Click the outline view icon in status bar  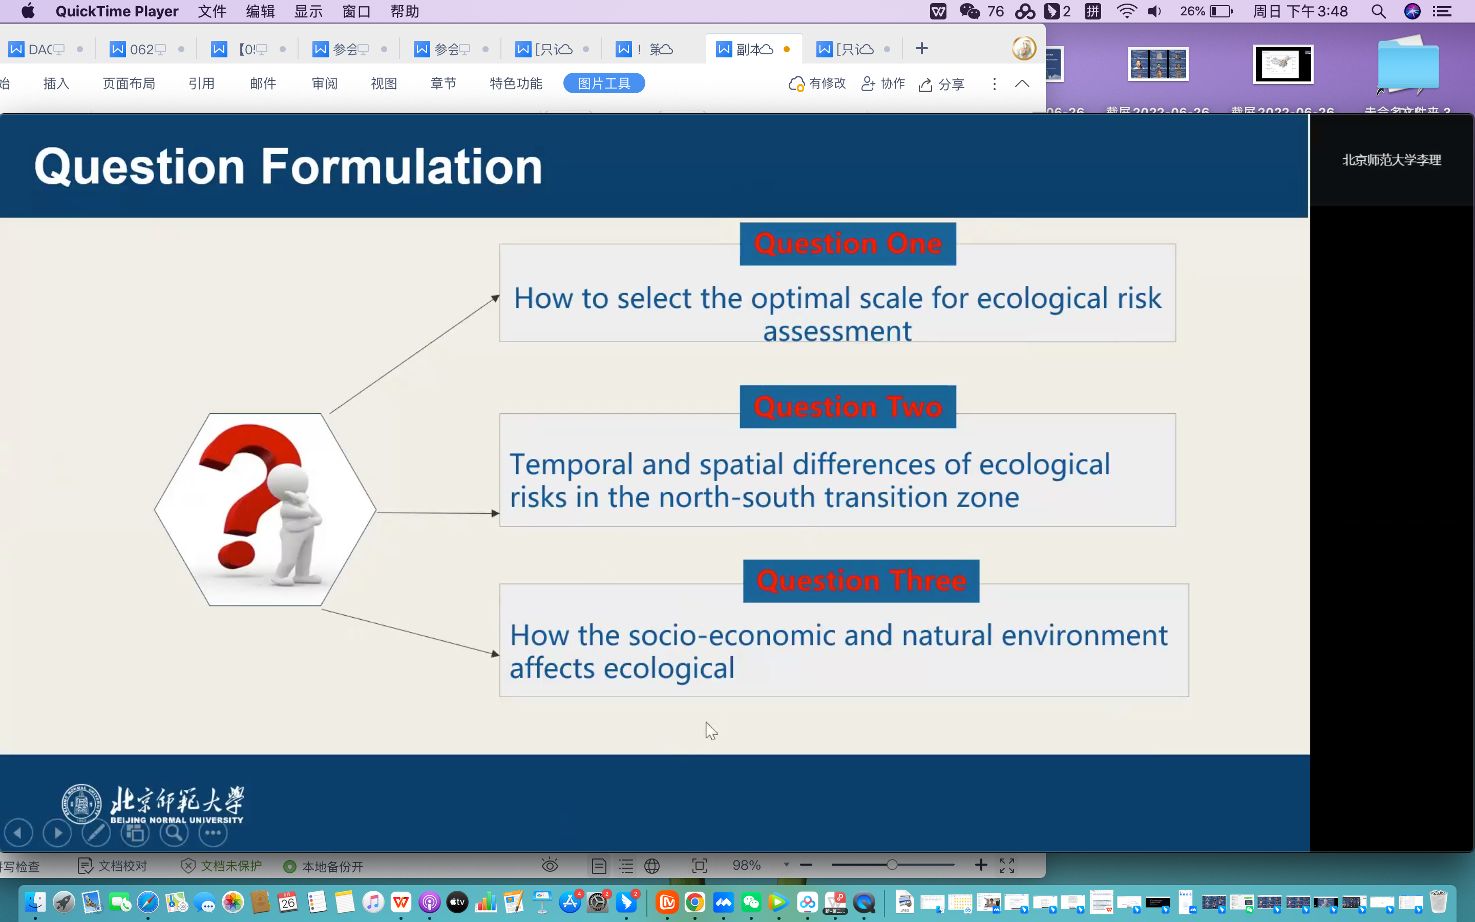click(x=626, y=865)
